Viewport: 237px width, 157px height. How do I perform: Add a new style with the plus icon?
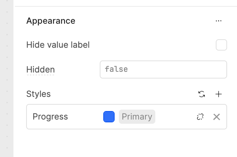coord(219,94)
